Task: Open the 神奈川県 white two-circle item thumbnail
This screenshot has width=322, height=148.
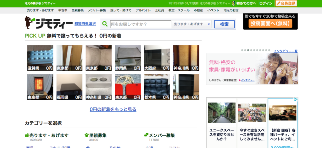Action: (x=98, y=87)
